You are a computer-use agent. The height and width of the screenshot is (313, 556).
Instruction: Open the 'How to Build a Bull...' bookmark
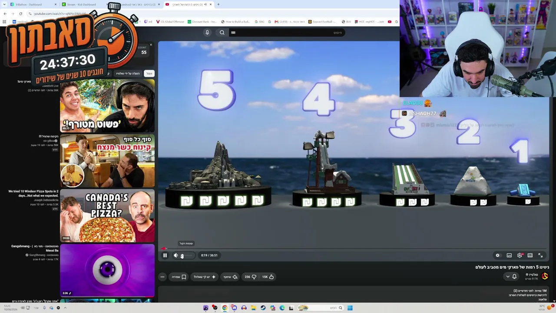(235, 21)
